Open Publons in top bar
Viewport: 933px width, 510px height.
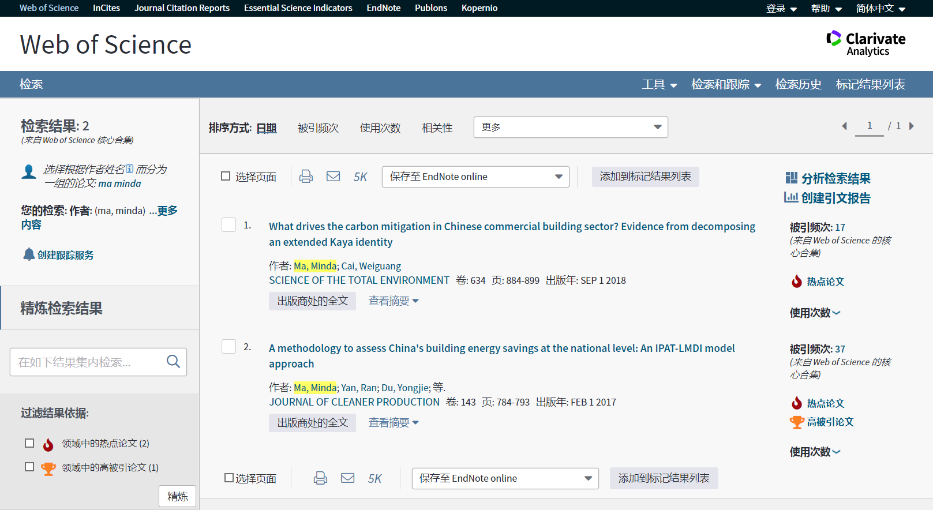click(x=431, y=8)
